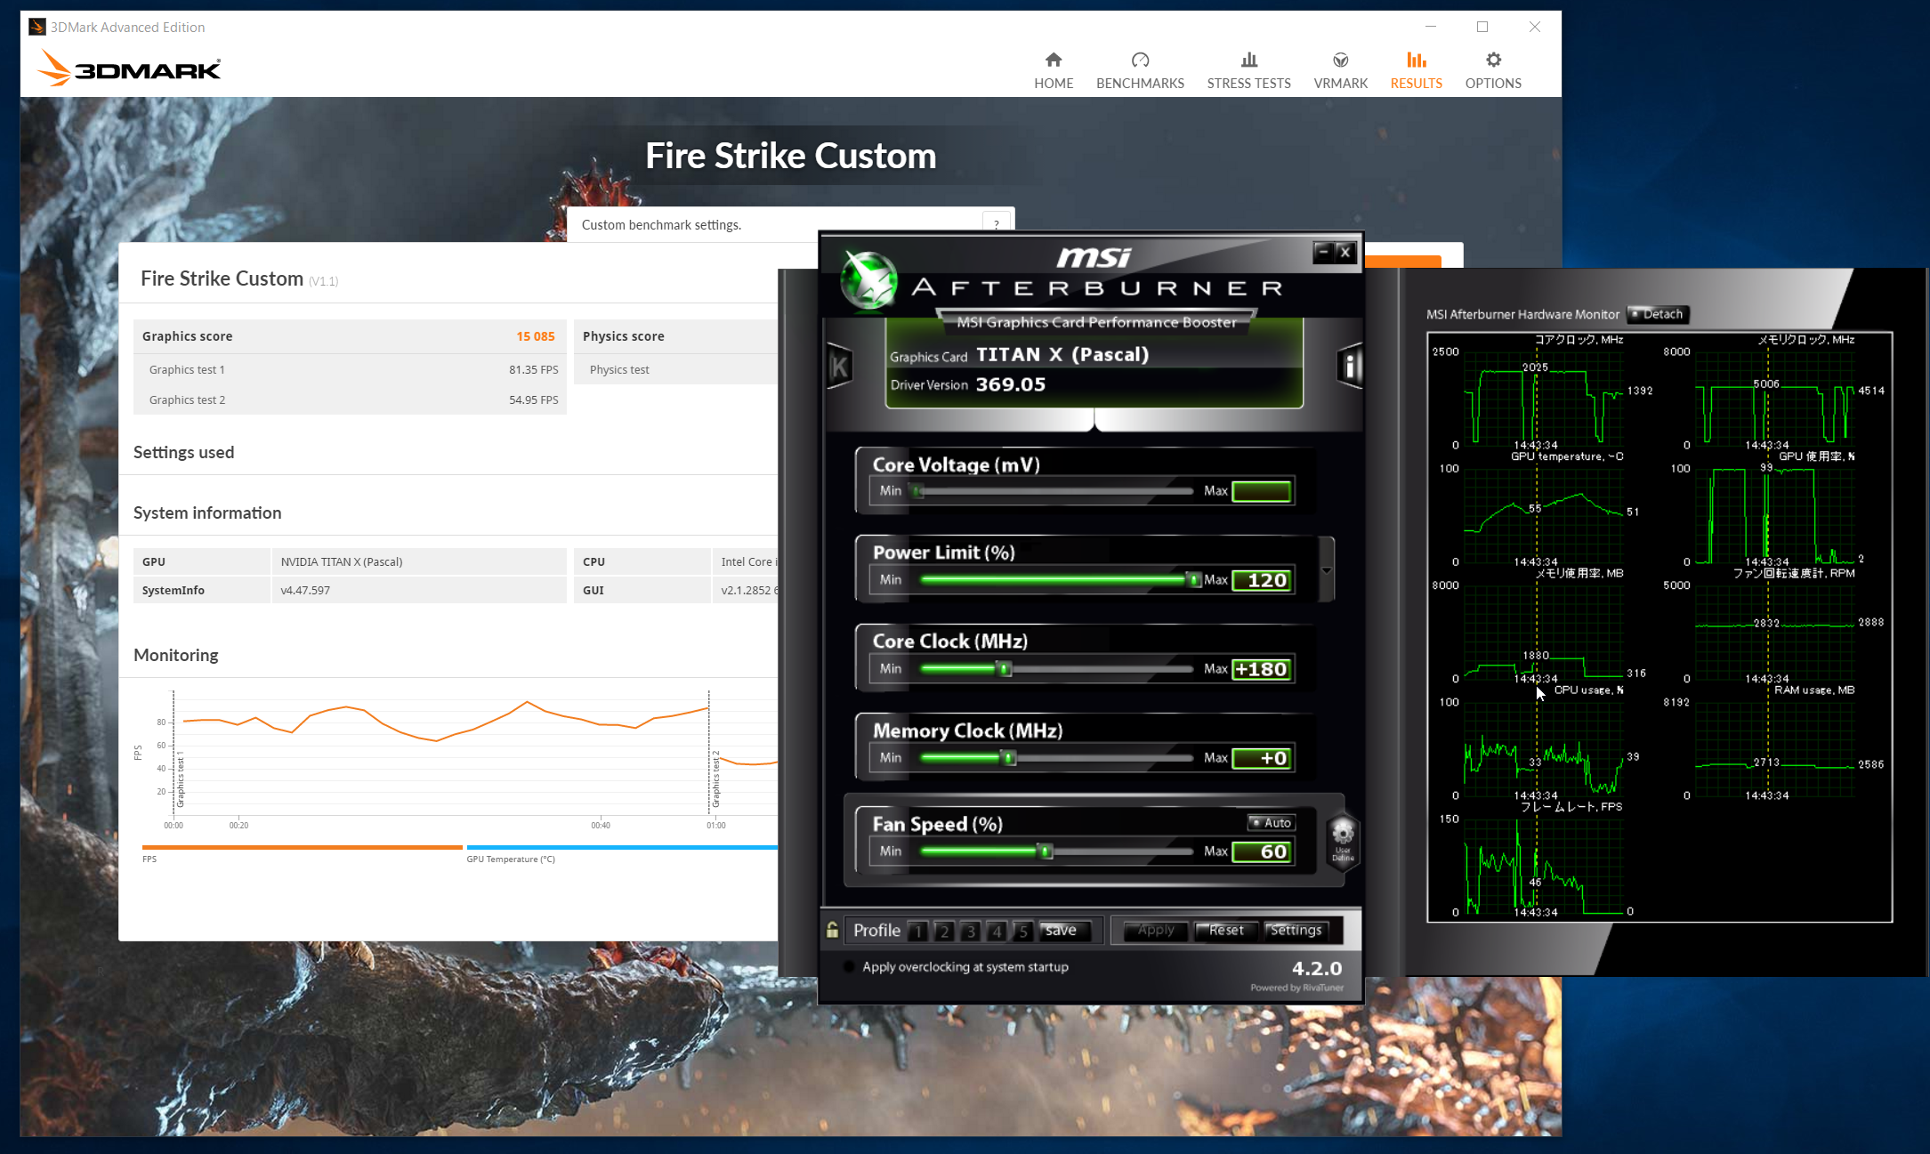Select Profile 2 slot
This screenshot has height=1154, width=1930.
point(944,931)
